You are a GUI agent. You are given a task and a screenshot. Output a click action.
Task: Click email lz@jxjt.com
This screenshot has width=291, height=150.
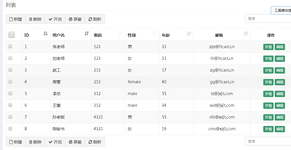(222, 94)
